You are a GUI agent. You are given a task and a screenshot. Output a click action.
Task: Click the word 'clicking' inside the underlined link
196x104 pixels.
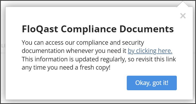[146, 51]
